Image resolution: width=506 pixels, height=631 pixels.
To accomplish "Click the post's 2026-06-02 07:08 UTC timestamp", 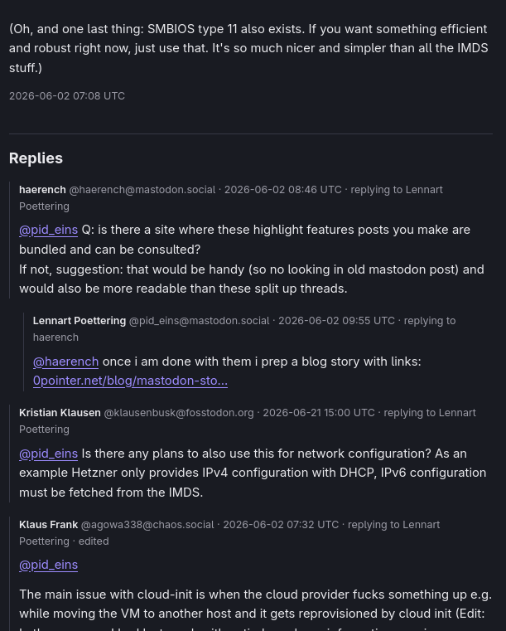I will (x=67, y=96).
